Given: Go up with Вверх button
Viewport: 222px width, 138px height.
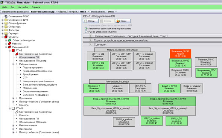Looking at the screenshot, I should pos(123,21).
